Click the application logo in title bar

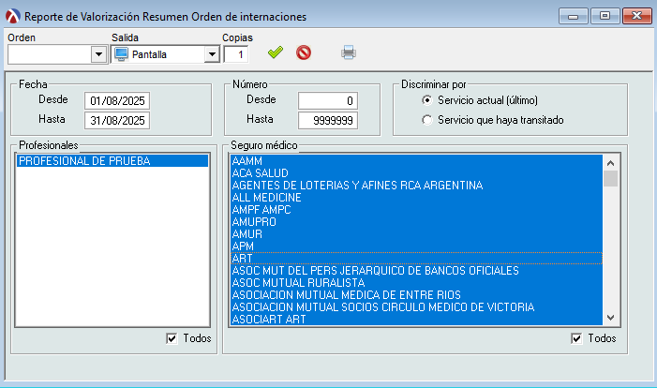point(12,16)
